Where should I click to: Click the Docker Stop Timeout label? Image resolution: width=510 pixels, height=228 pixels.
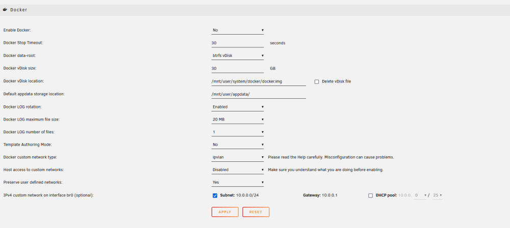23,43
